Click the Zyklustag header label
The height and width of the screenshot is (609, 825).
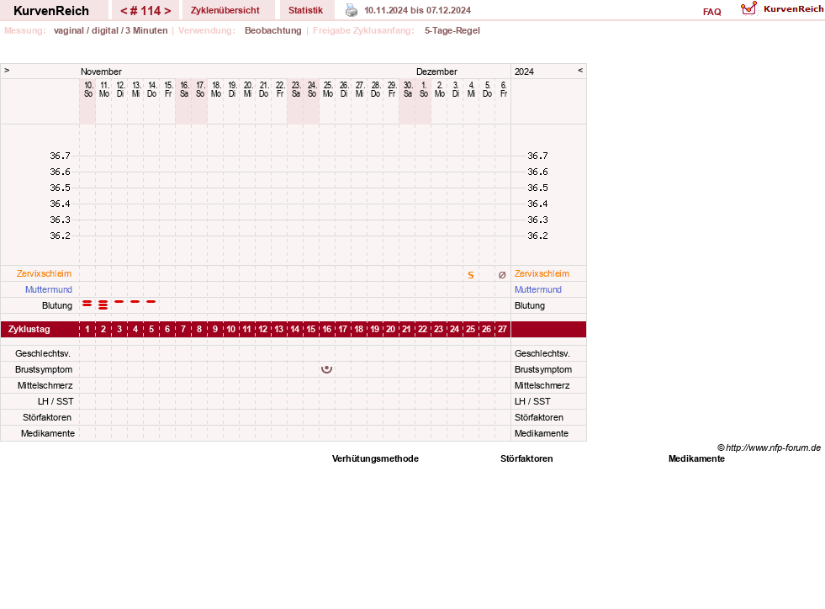[x=29, y=329]
